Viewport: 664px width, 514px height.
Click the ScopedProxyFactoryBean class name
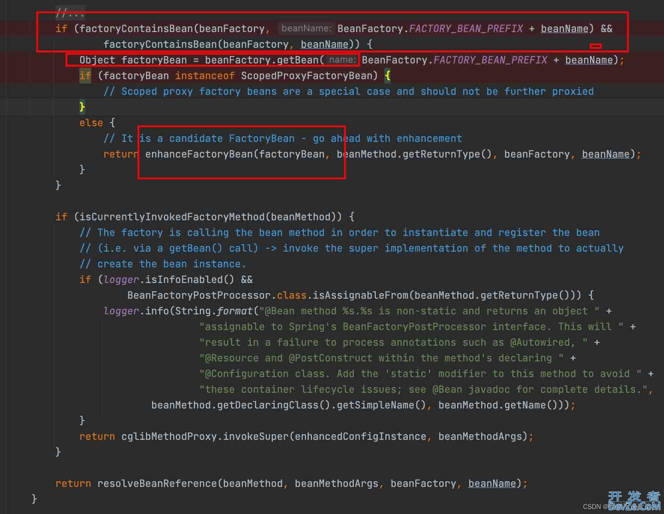coord(306,76)
